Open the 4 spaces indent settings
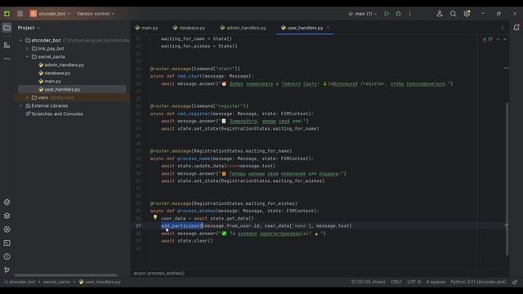 coord(436,282)
